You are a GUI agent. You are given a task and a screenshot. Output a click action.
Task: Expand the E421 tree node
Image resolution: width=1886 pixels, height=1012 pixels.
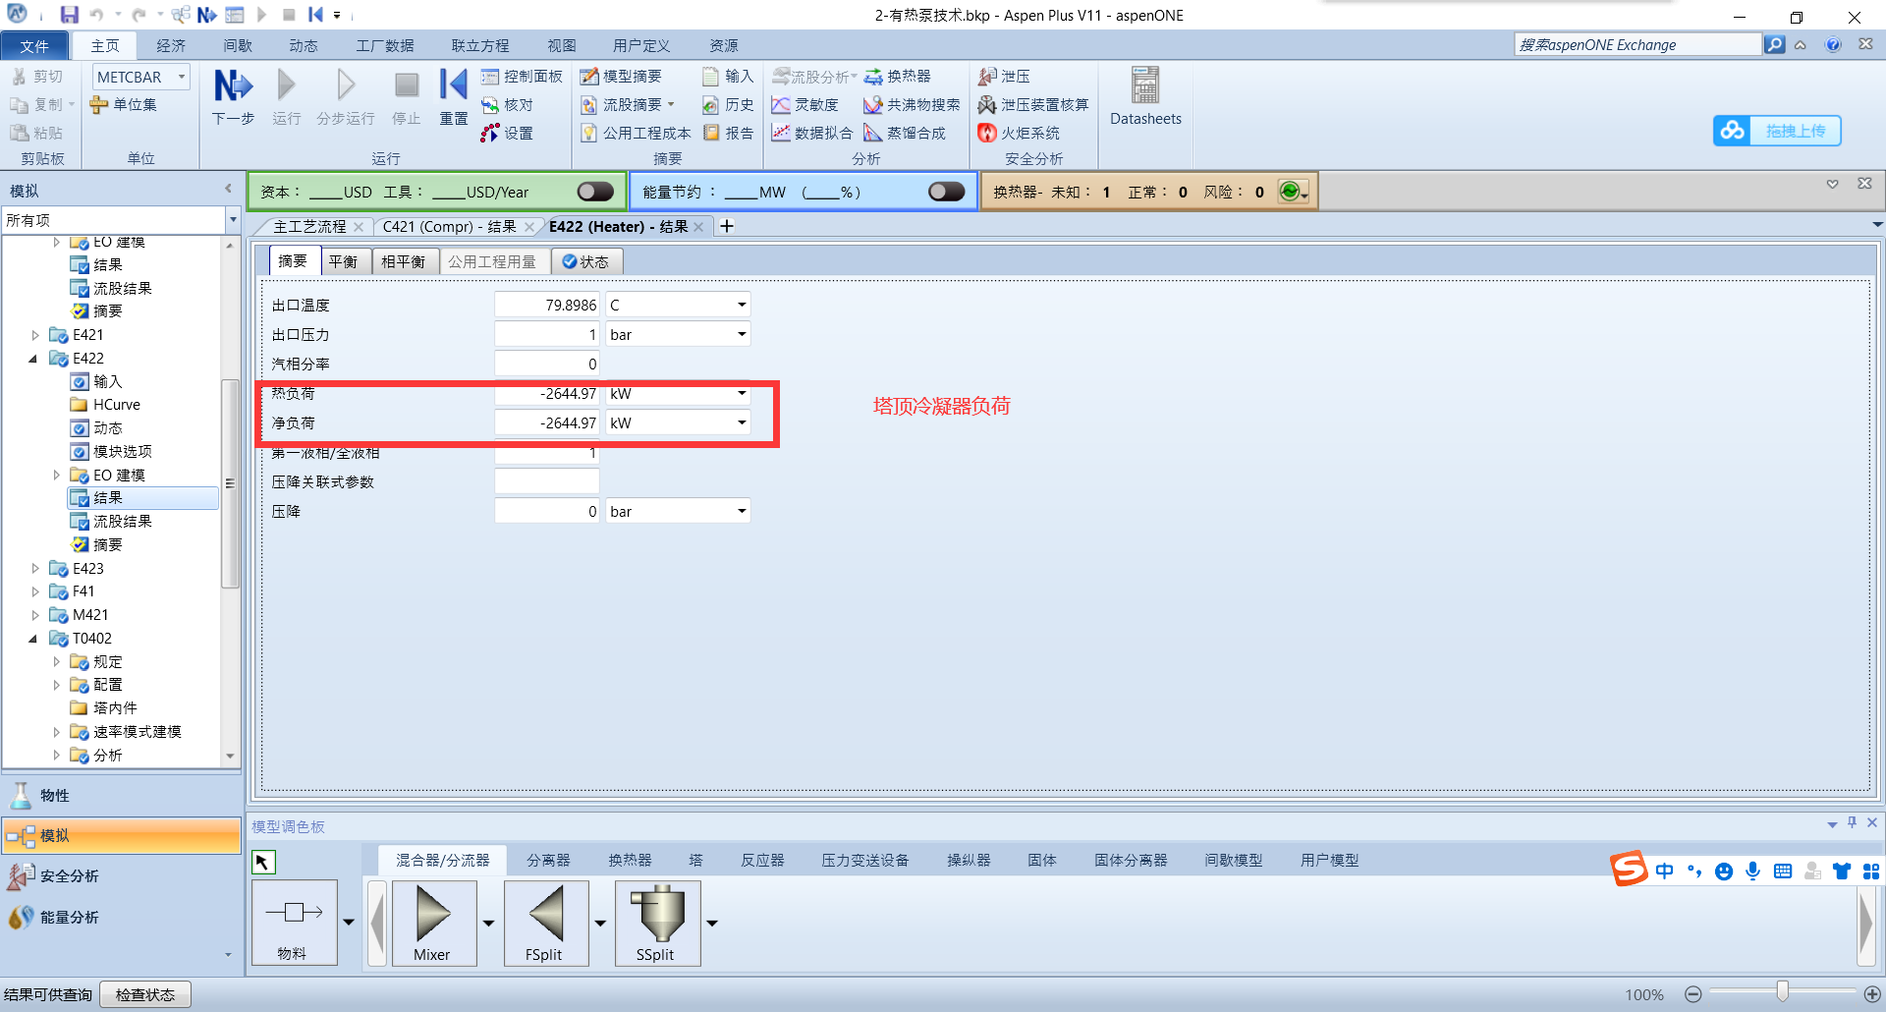(x=36, y=335)
